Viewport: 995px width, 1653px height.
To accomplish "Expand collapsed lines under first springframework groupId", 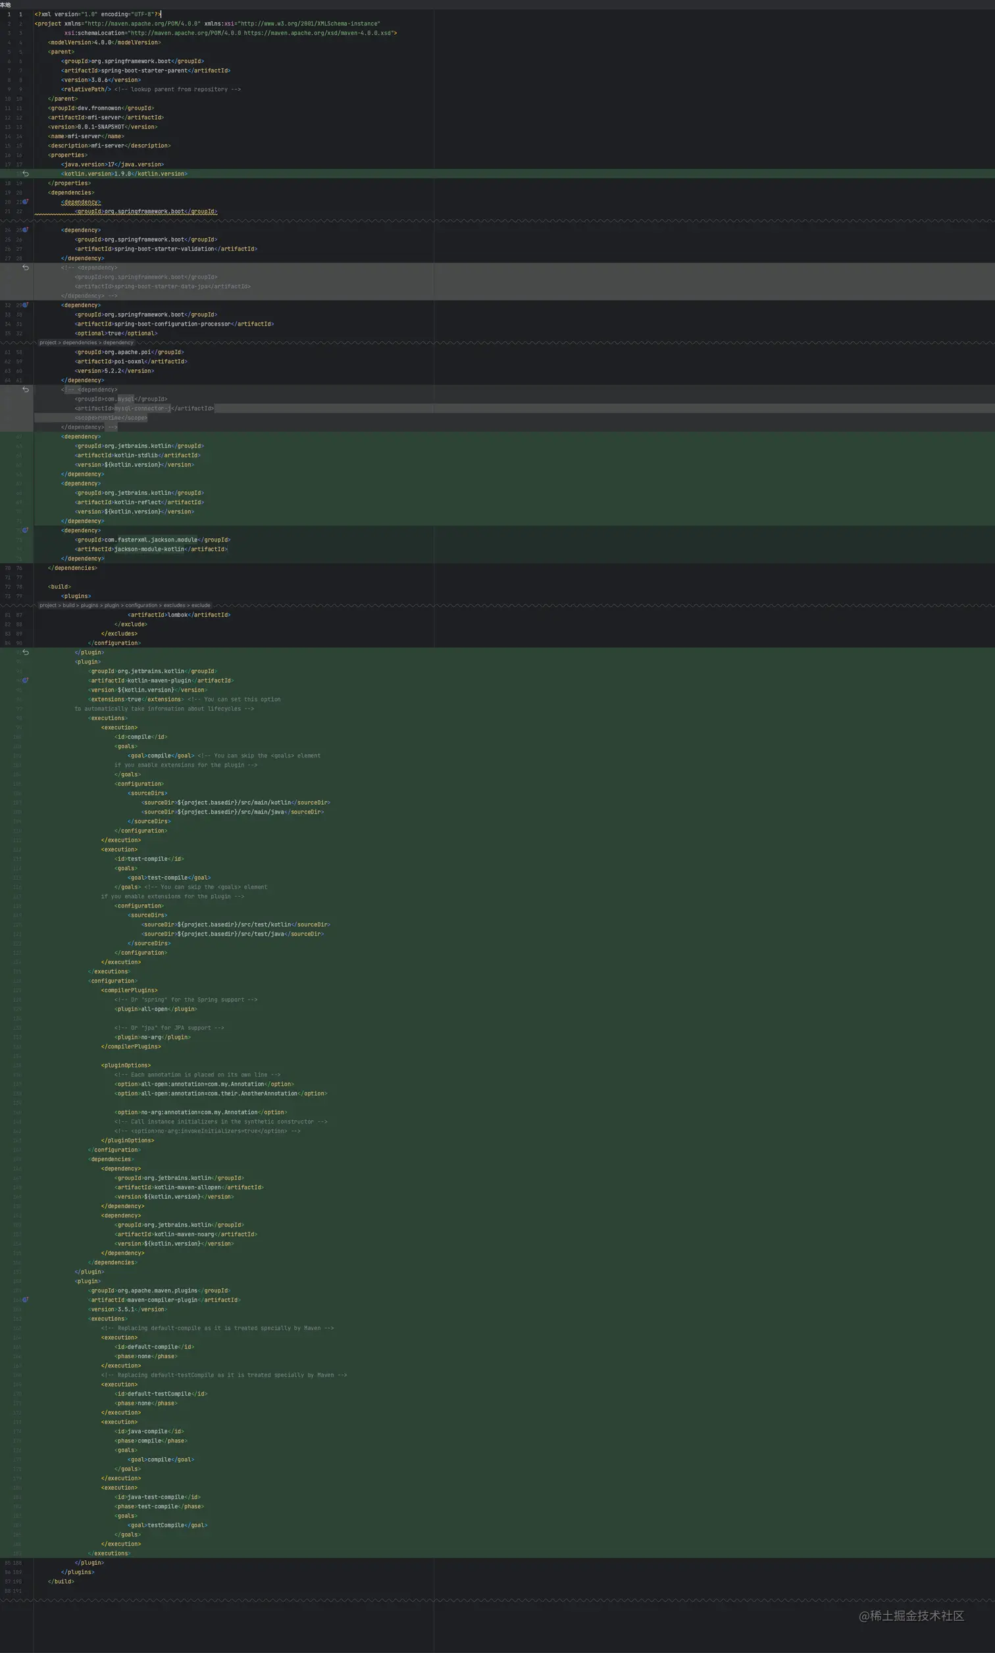I will pyautogui.click(x=497, y=220).
